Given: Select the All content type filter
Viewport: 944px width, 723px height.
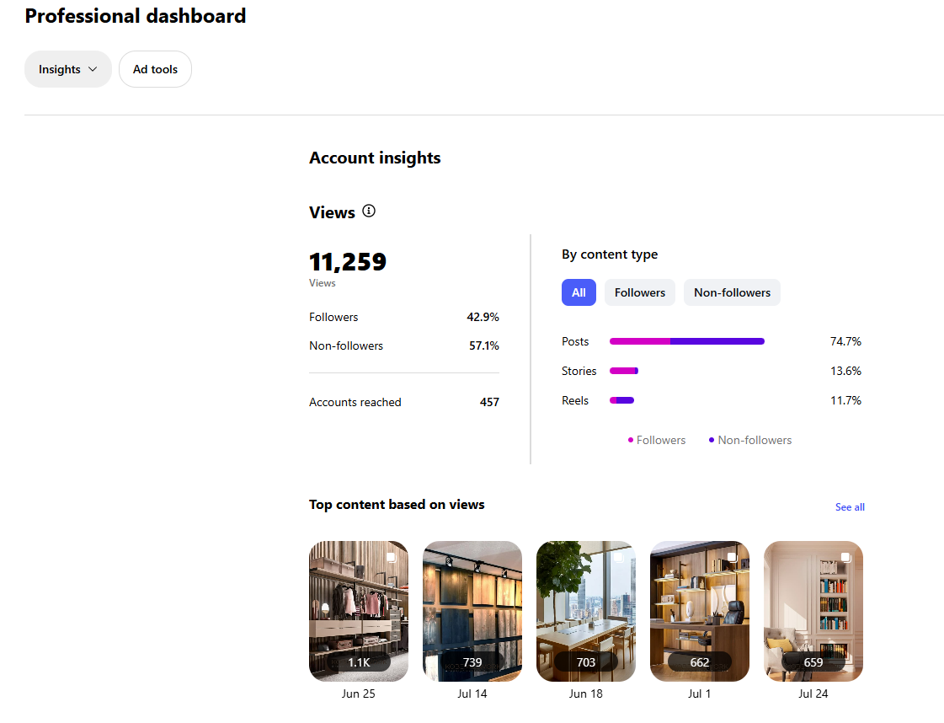Looking at the screenshot, I should (x=579, y=292).
